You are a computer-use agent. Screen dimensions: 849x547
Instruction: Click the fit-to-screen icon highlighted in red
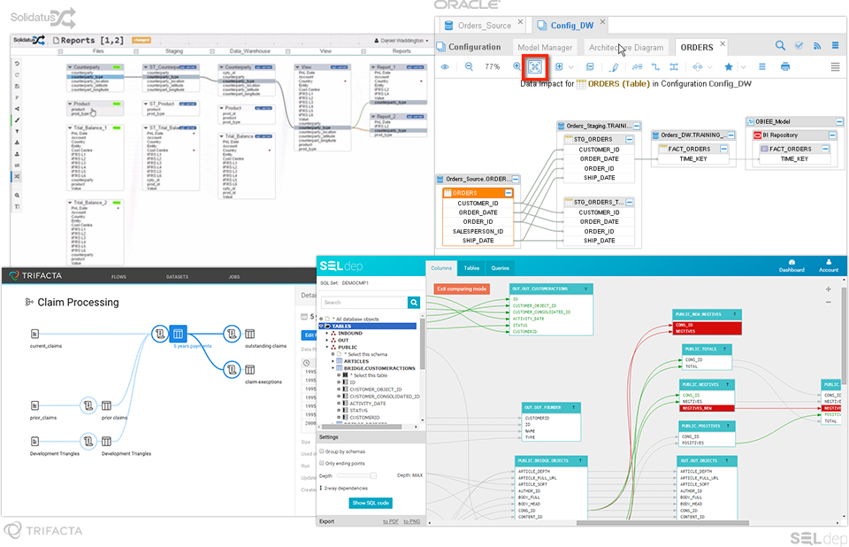click(534, 66)
